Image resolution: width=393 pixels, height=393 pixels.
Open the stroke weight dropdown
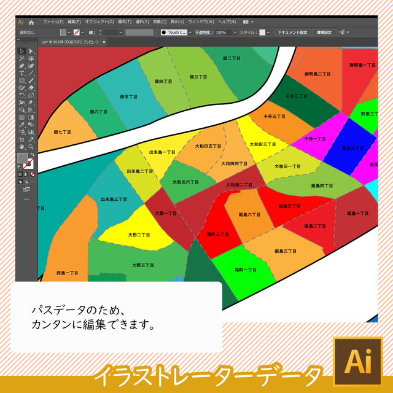click(121, 33)
